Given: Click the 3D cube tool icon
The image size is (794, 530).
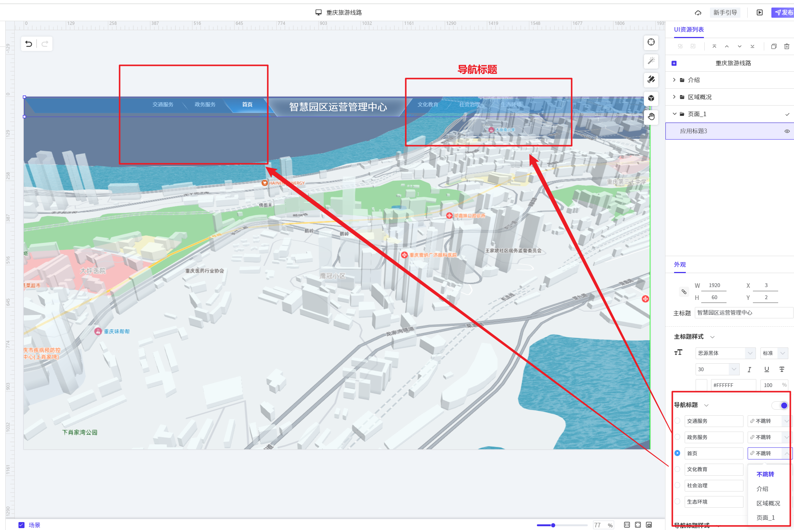Looking at the screenshot, I should (651, 98).
